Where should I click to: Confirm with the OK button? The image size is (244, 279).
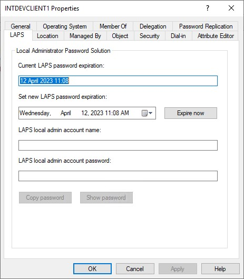(92, 268)
